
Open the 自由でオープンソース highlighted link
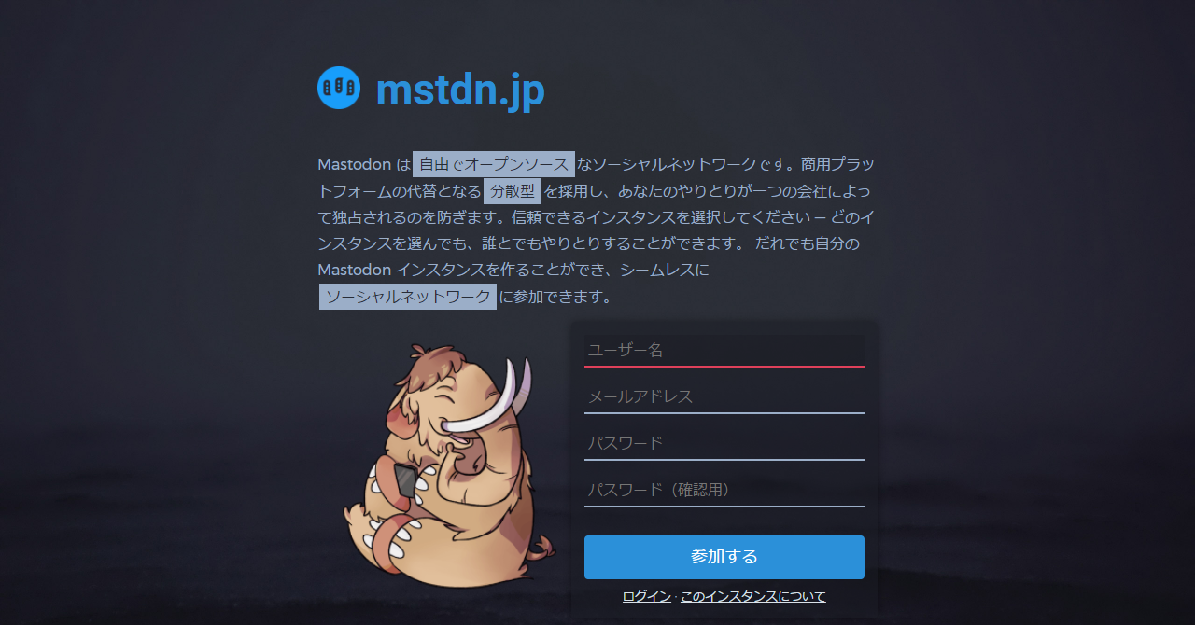coord(494,164)
